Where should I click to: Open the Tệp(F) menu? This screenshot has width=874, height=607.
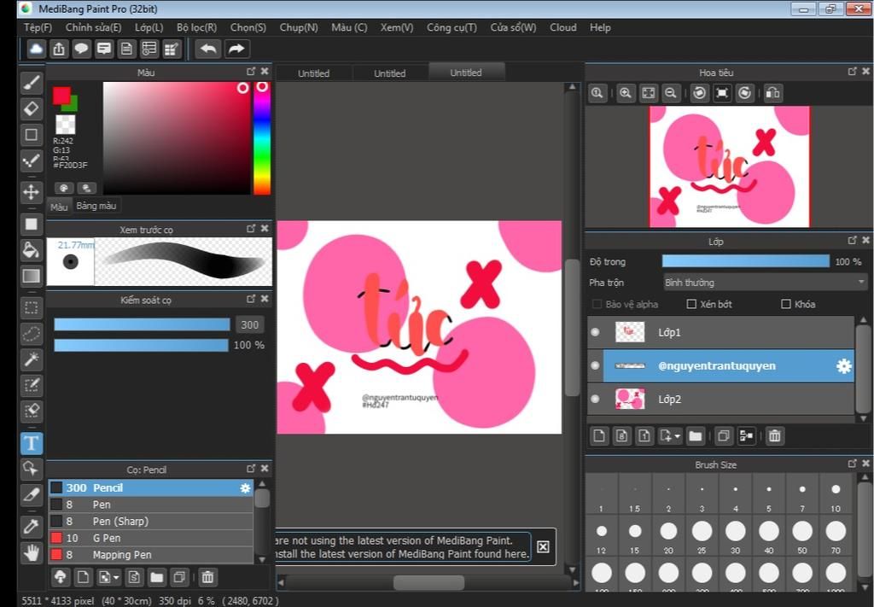pos(38,27)
